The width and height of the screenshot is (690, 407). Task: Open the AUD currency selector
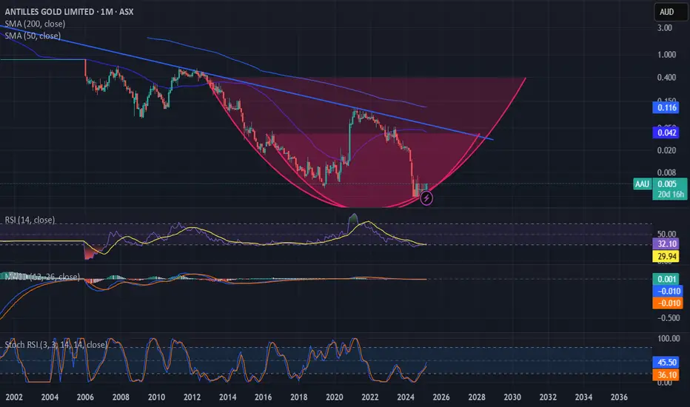point(670,12)
